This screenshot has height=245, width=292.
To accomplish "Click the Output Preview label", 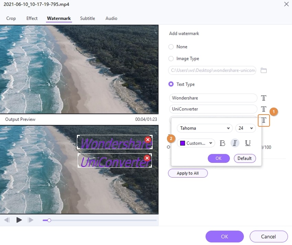I will point(20,119).
